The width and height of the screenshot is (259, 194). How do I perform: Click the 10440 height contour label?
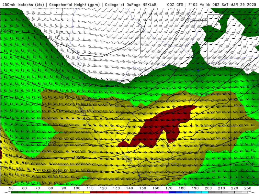click(51, 142)
